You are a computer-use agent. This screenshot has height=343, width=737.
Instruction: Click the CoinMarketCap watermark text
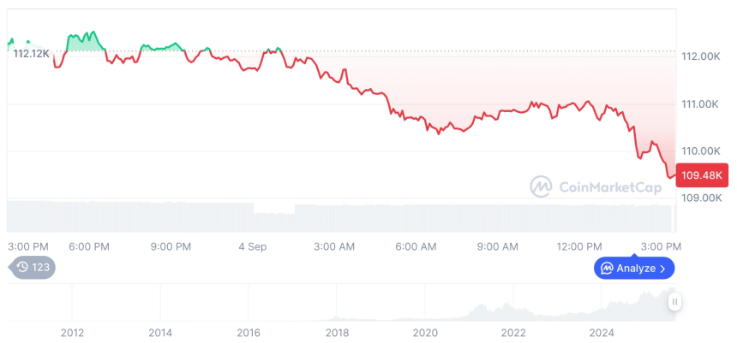(x=609, y=186)
